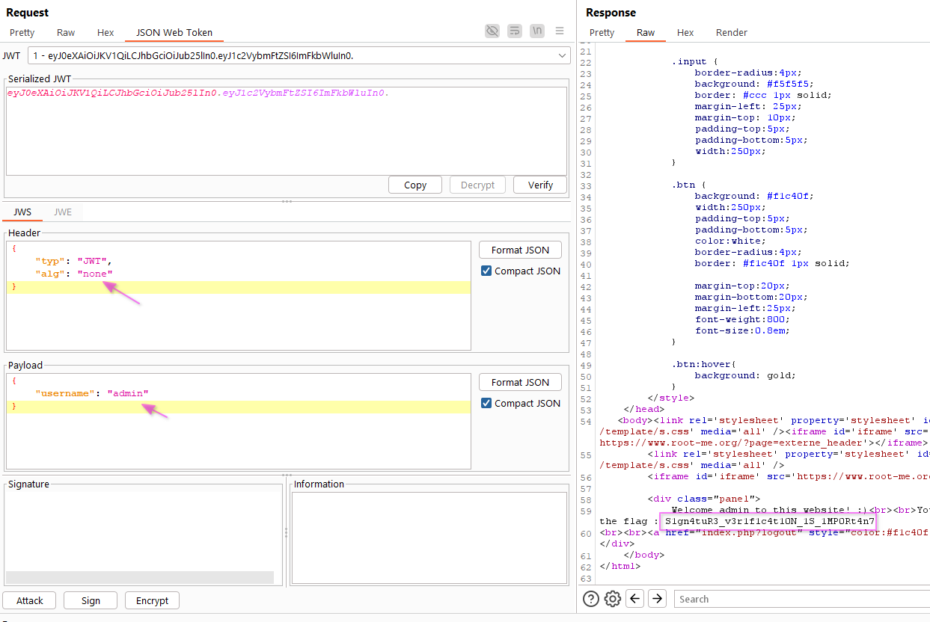Click the "font-size:0.8em;" line
This screenshot has width=930, height=622.
742,330
